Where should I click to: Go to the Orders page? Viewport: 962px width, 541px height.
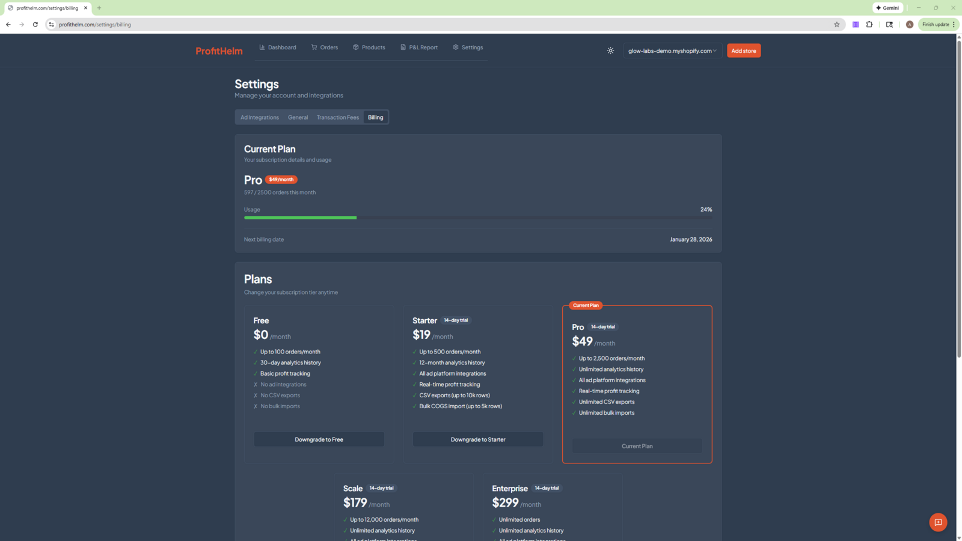[x=325, y=47]
